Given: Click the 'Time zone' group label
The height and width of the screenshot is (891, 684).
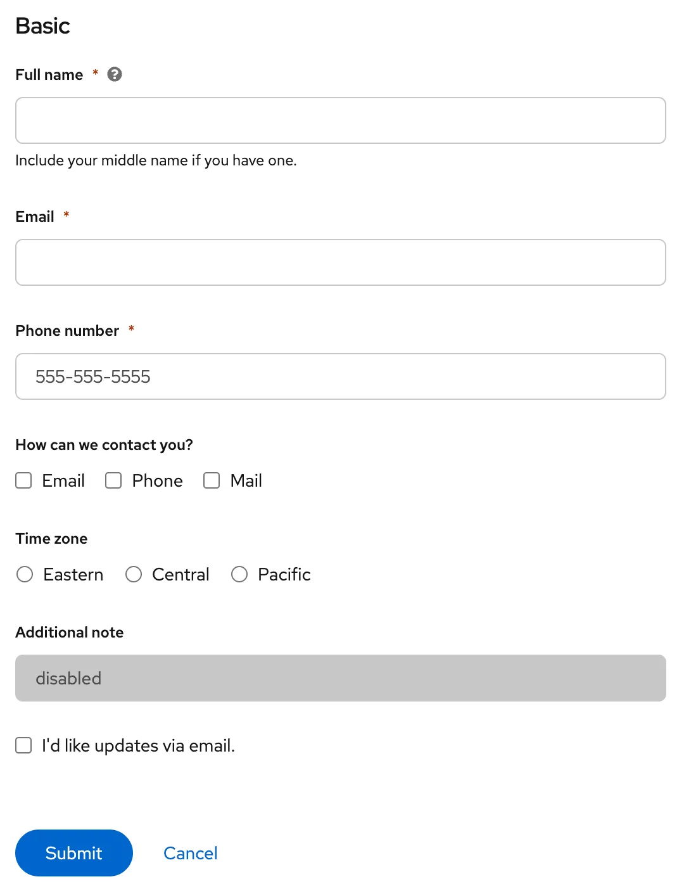Looking at the screenshot, I should pyautogui.click(x=51, y=539).
